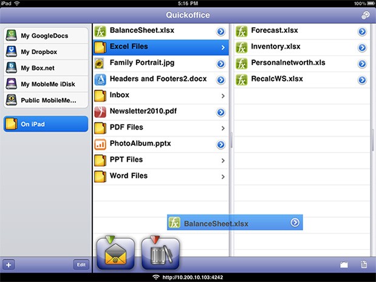Click the right pane scrollbar handle
376x282 pixels.
pos(372,140)
